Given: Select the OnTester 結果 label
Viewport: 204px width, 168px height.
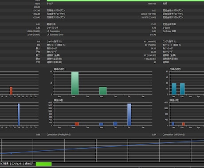Looking at the screenshot, I should pos(169,31).
